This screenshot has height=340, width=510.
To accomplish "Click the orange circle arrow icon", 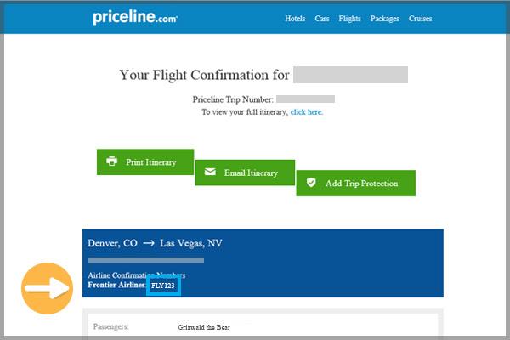I will click(x=47, y=289).
